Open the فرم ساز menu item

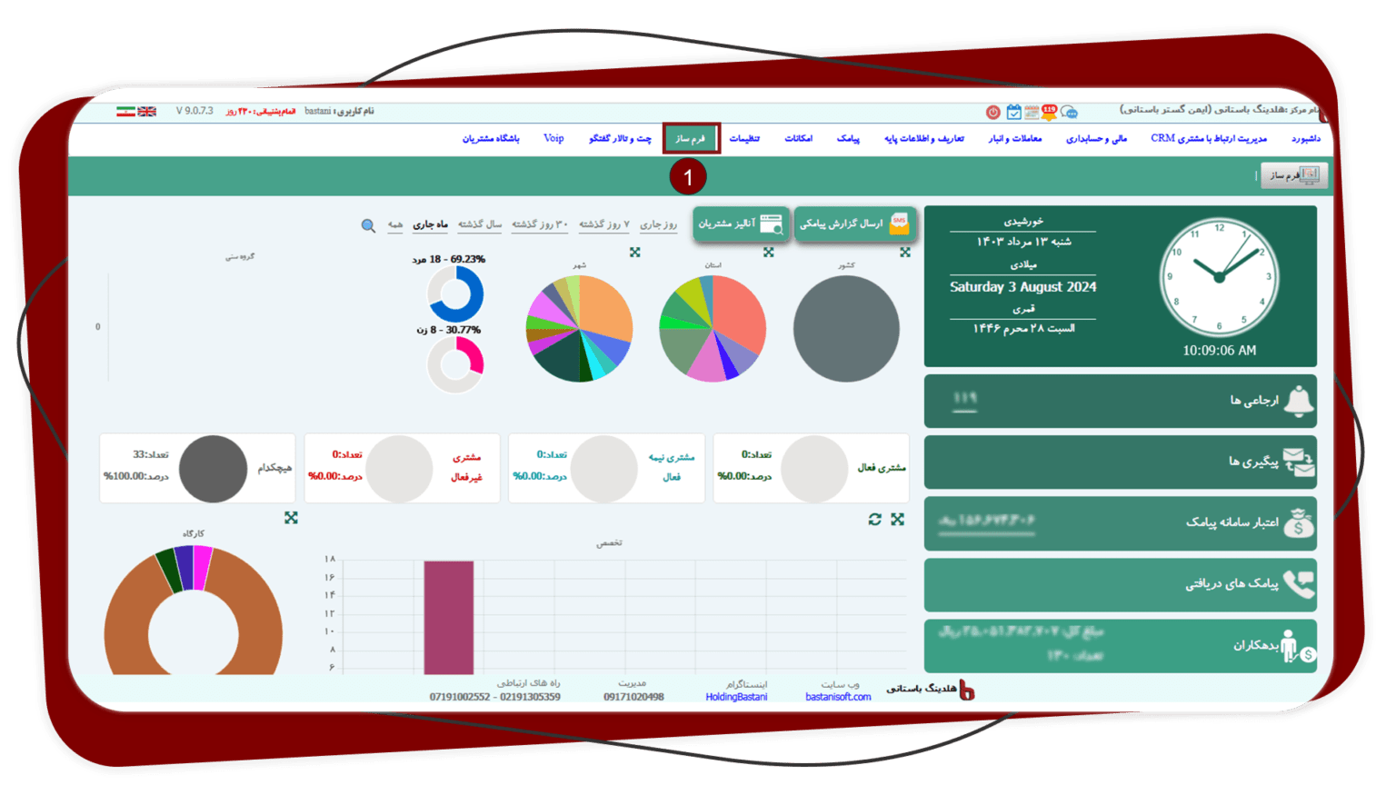tap(691, 138)
